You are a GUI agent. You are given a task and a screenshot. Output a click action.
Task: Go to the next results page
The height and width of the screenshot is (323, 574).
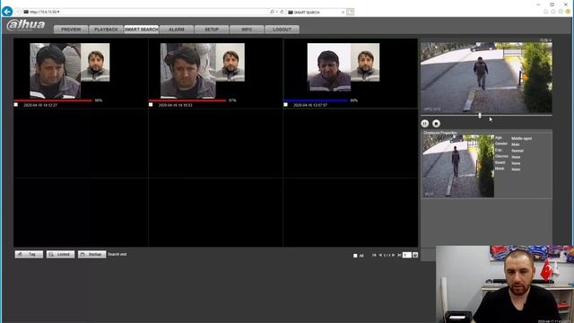tap(394, 255)
